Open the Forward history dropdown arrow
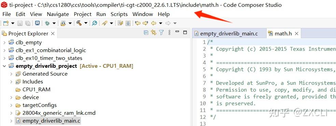This screenshot has width=336, height=126. 175,23
